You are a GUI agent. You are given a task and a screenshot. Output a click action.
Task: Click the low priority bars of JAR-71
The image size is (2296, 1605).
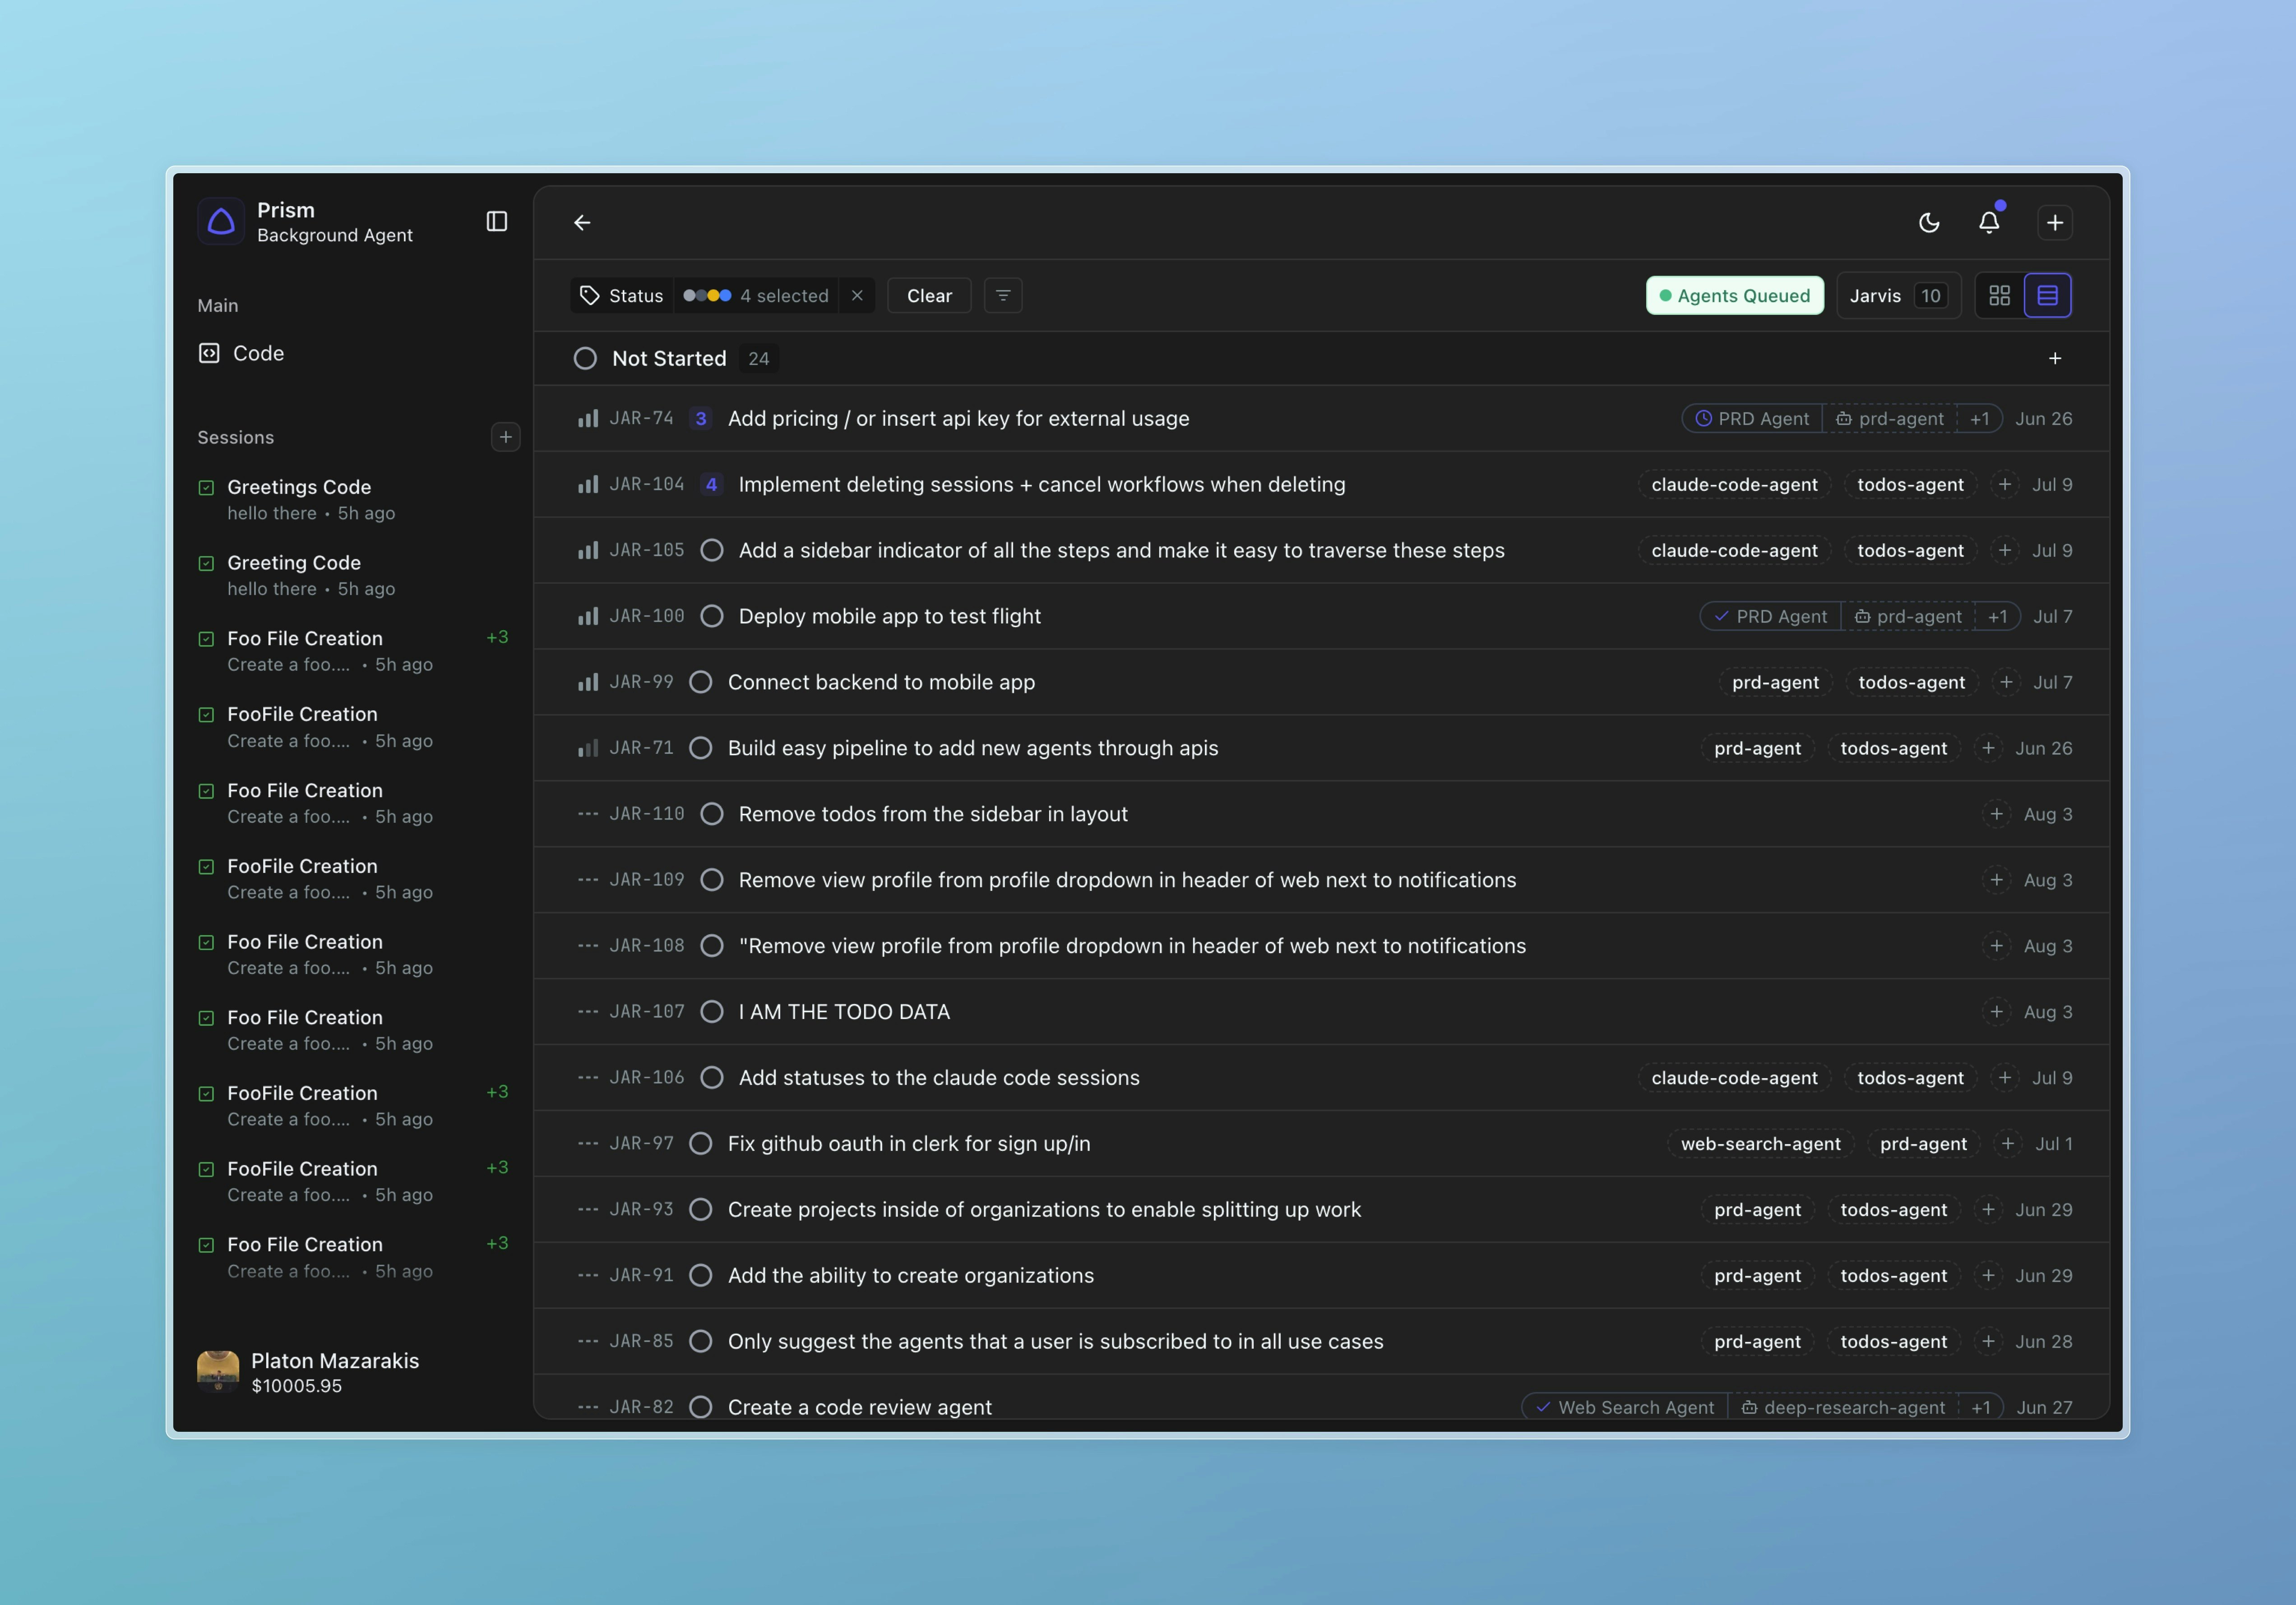tap(588, 748)
